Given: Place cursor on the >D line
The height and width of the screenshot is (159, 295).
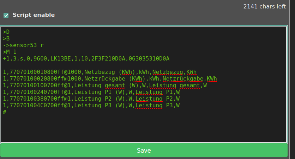Looking at the screenshot, I should pyautogui.click(x=6, y=32).
